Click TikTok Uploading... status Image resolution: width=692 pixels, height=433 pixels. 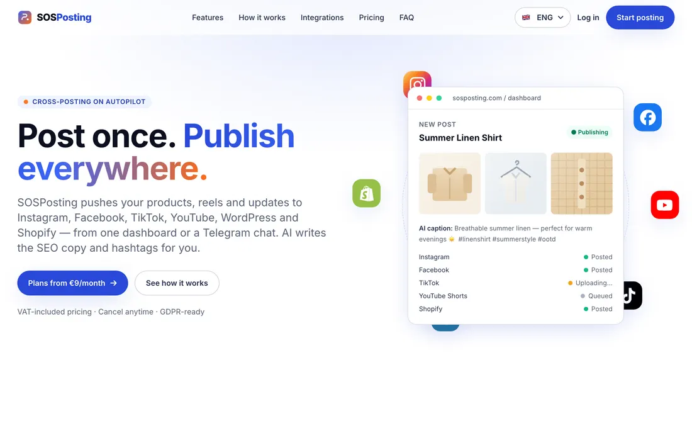click(x=590, y=283)
